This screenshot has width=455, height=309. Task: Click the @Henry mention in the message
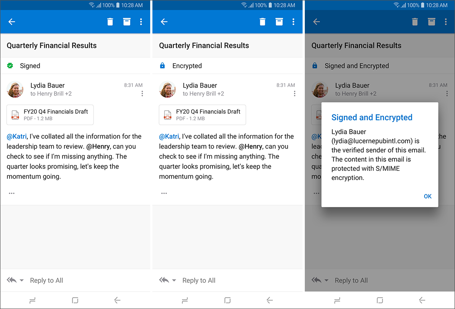click(98, 146)
